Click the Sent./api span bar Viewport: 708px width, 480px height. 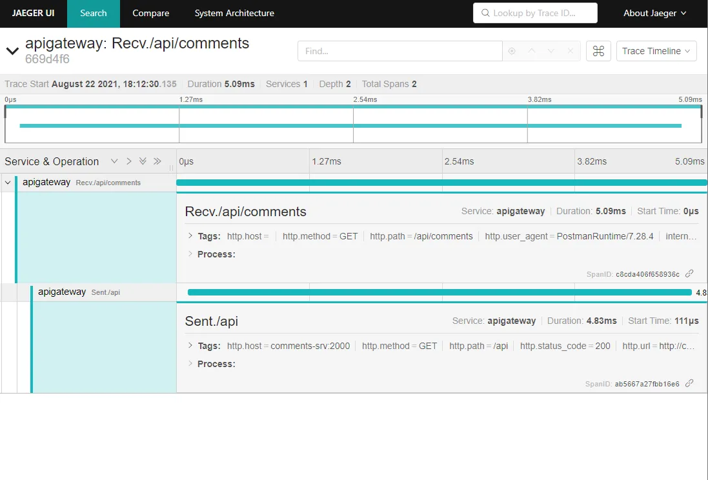click(x=440, y=292)
